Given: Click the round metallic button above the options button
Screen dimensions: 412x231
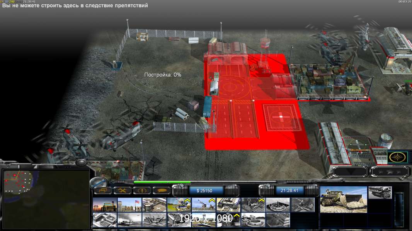Looking at the screenshot, I should click(x=99, y=182).
